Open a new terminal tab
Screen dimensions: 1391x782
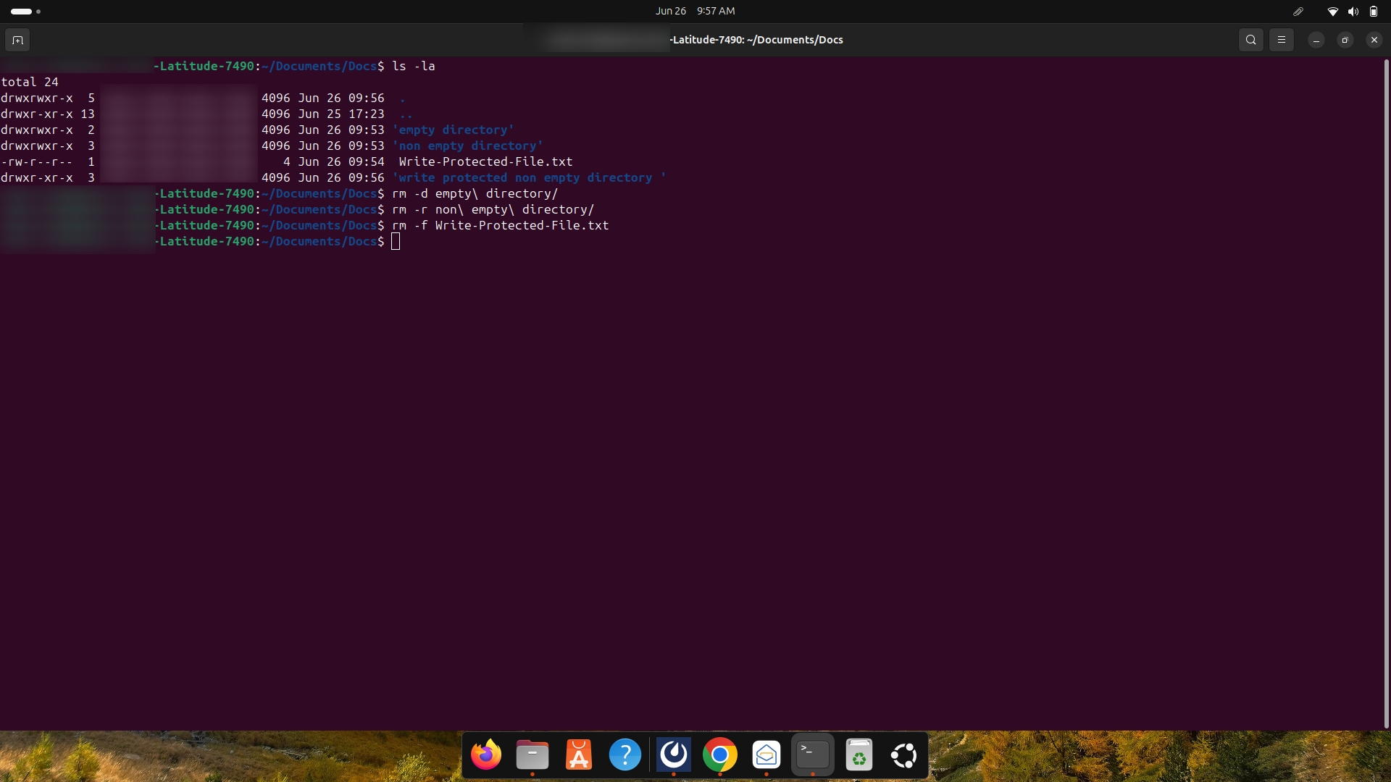(17, 40)
